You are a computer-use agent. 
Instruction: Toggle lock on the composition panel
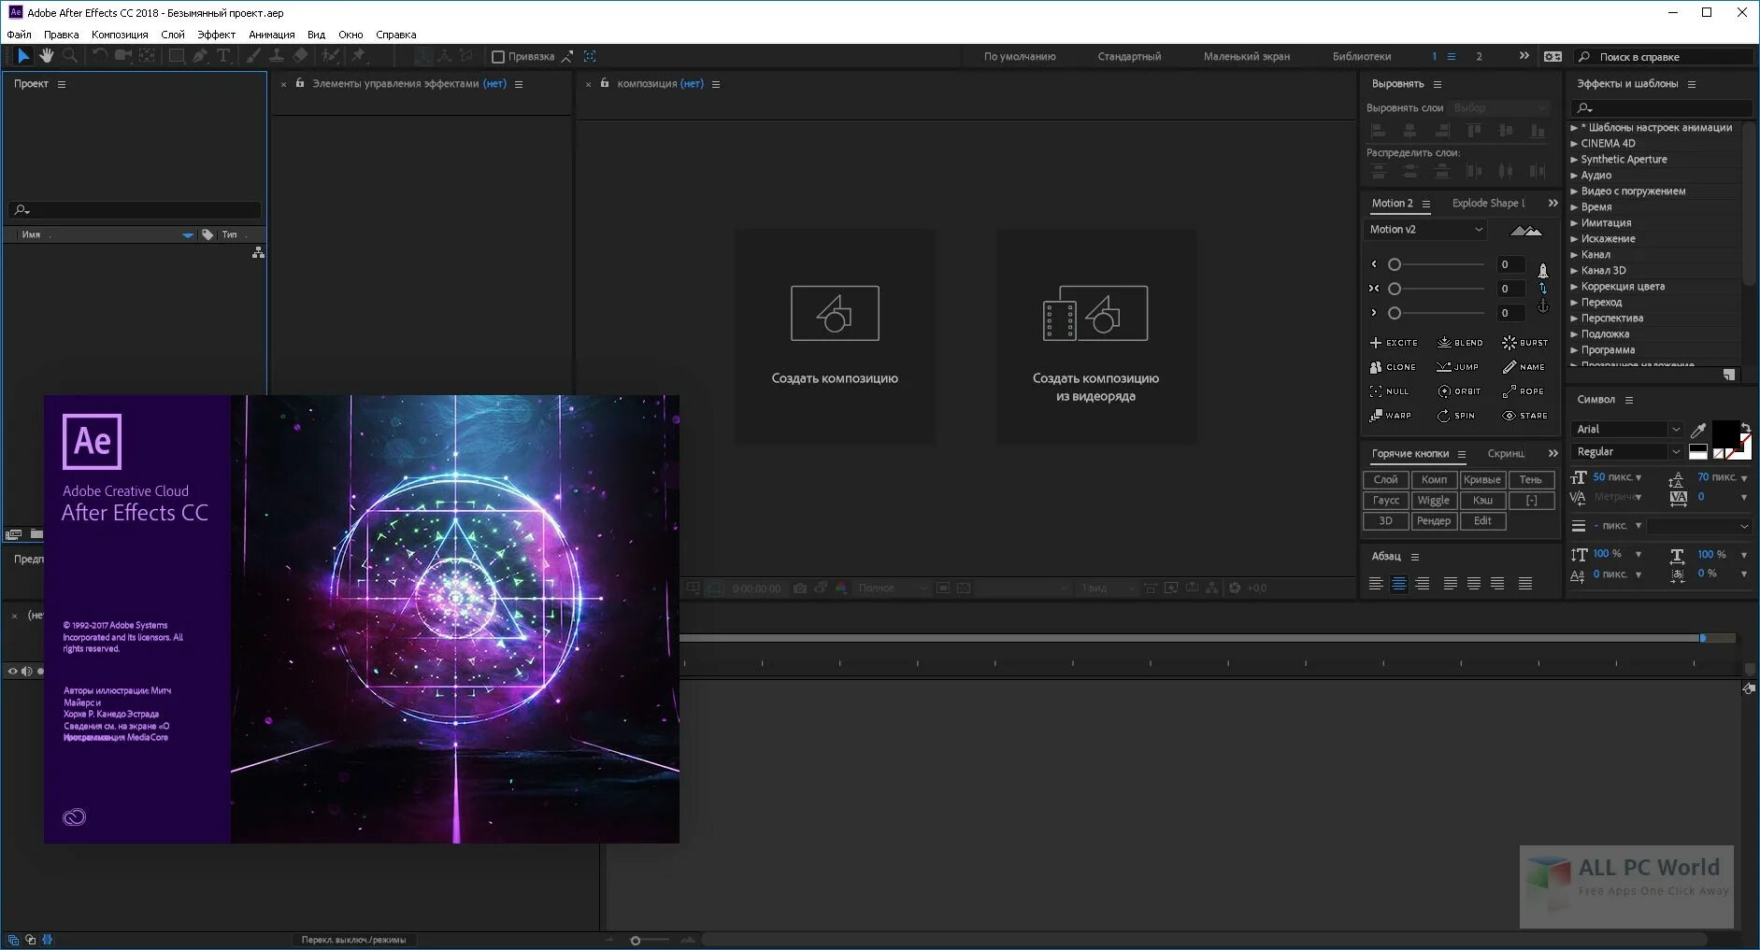(x=605, y=83)
